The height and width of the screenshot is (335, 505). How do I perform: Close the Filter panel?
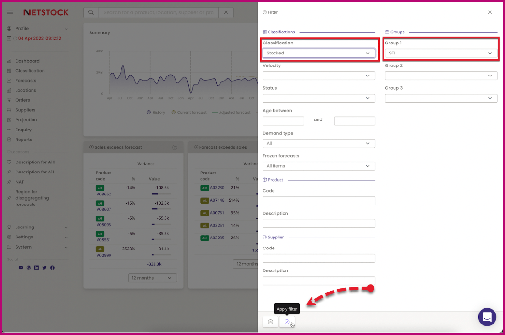point(490,12)
